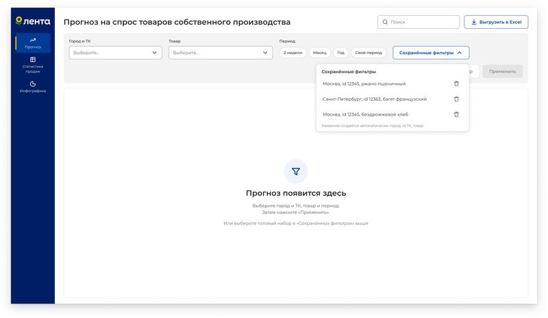Click the Прогноз trend arrow icon
Viewport: 548px width, 318px height.
click(33, 40)
